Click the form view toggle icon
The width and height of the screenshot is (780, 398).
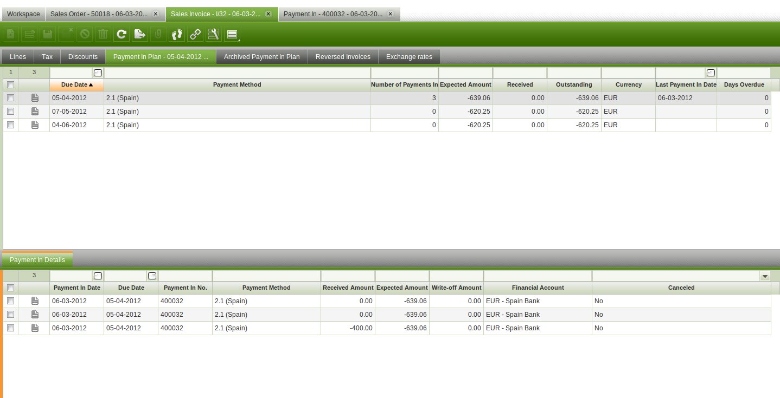[x=232, y=35]
